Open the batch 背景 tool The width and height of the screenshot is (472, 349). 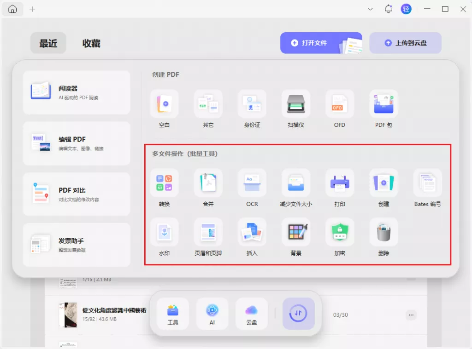coord(296,232)
